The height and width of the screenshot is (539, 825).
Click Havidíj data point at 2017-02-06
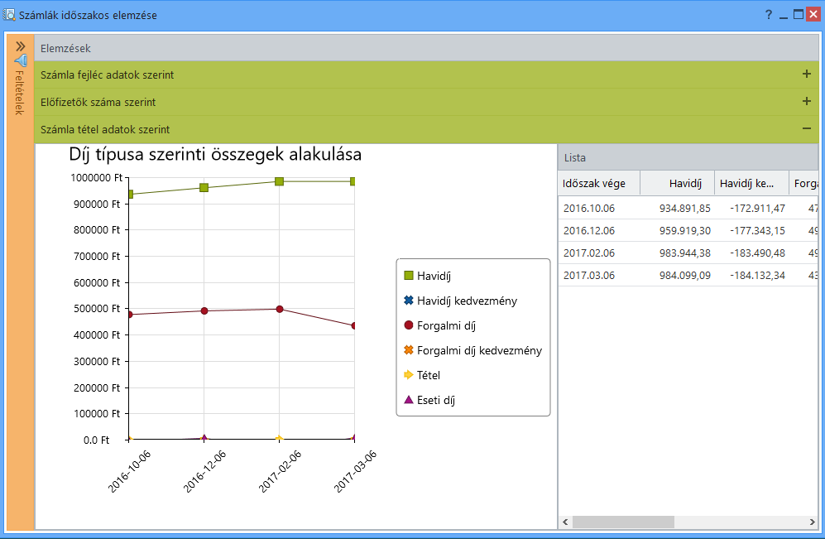280,181
